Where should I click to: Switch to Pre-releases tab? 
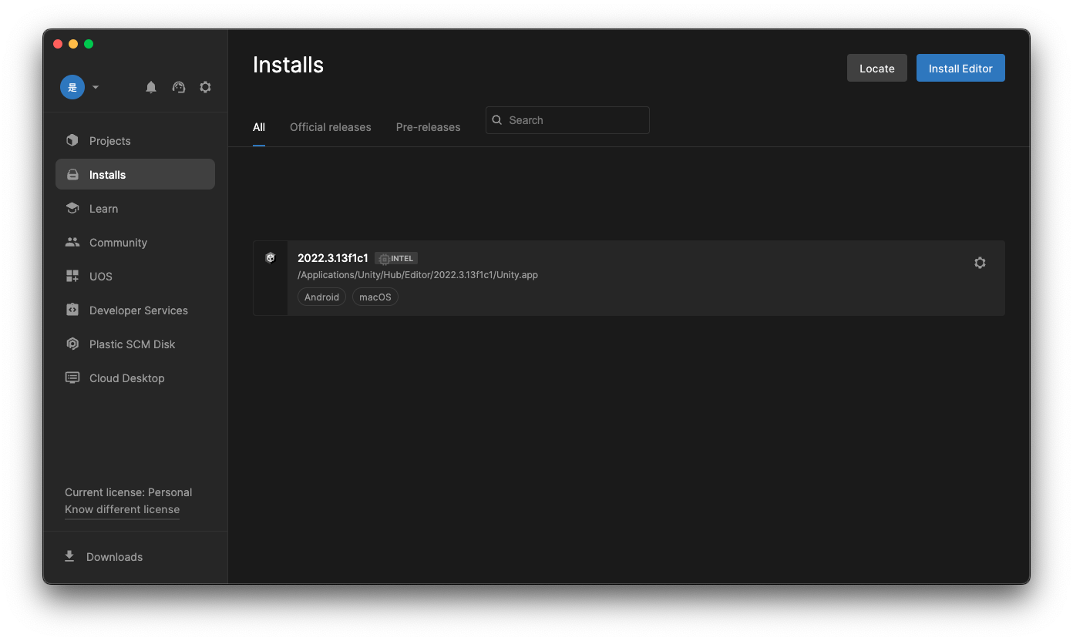[x=429, y=127]
